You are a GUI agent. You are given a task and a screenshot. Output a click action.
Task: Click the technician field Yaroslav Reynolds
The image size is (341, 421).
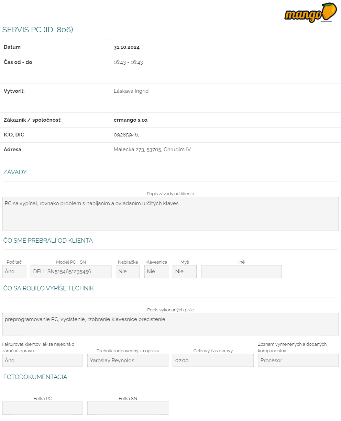128,361
